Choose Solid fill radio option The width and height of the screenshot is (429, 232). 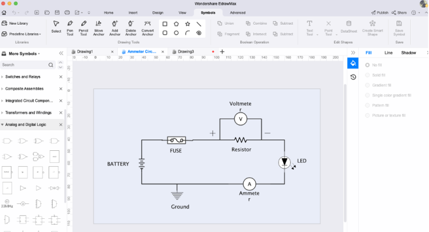[x=367, y=75]
